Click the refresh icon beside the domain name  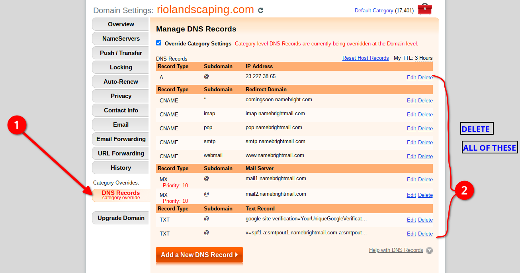[x=261, y=10]
